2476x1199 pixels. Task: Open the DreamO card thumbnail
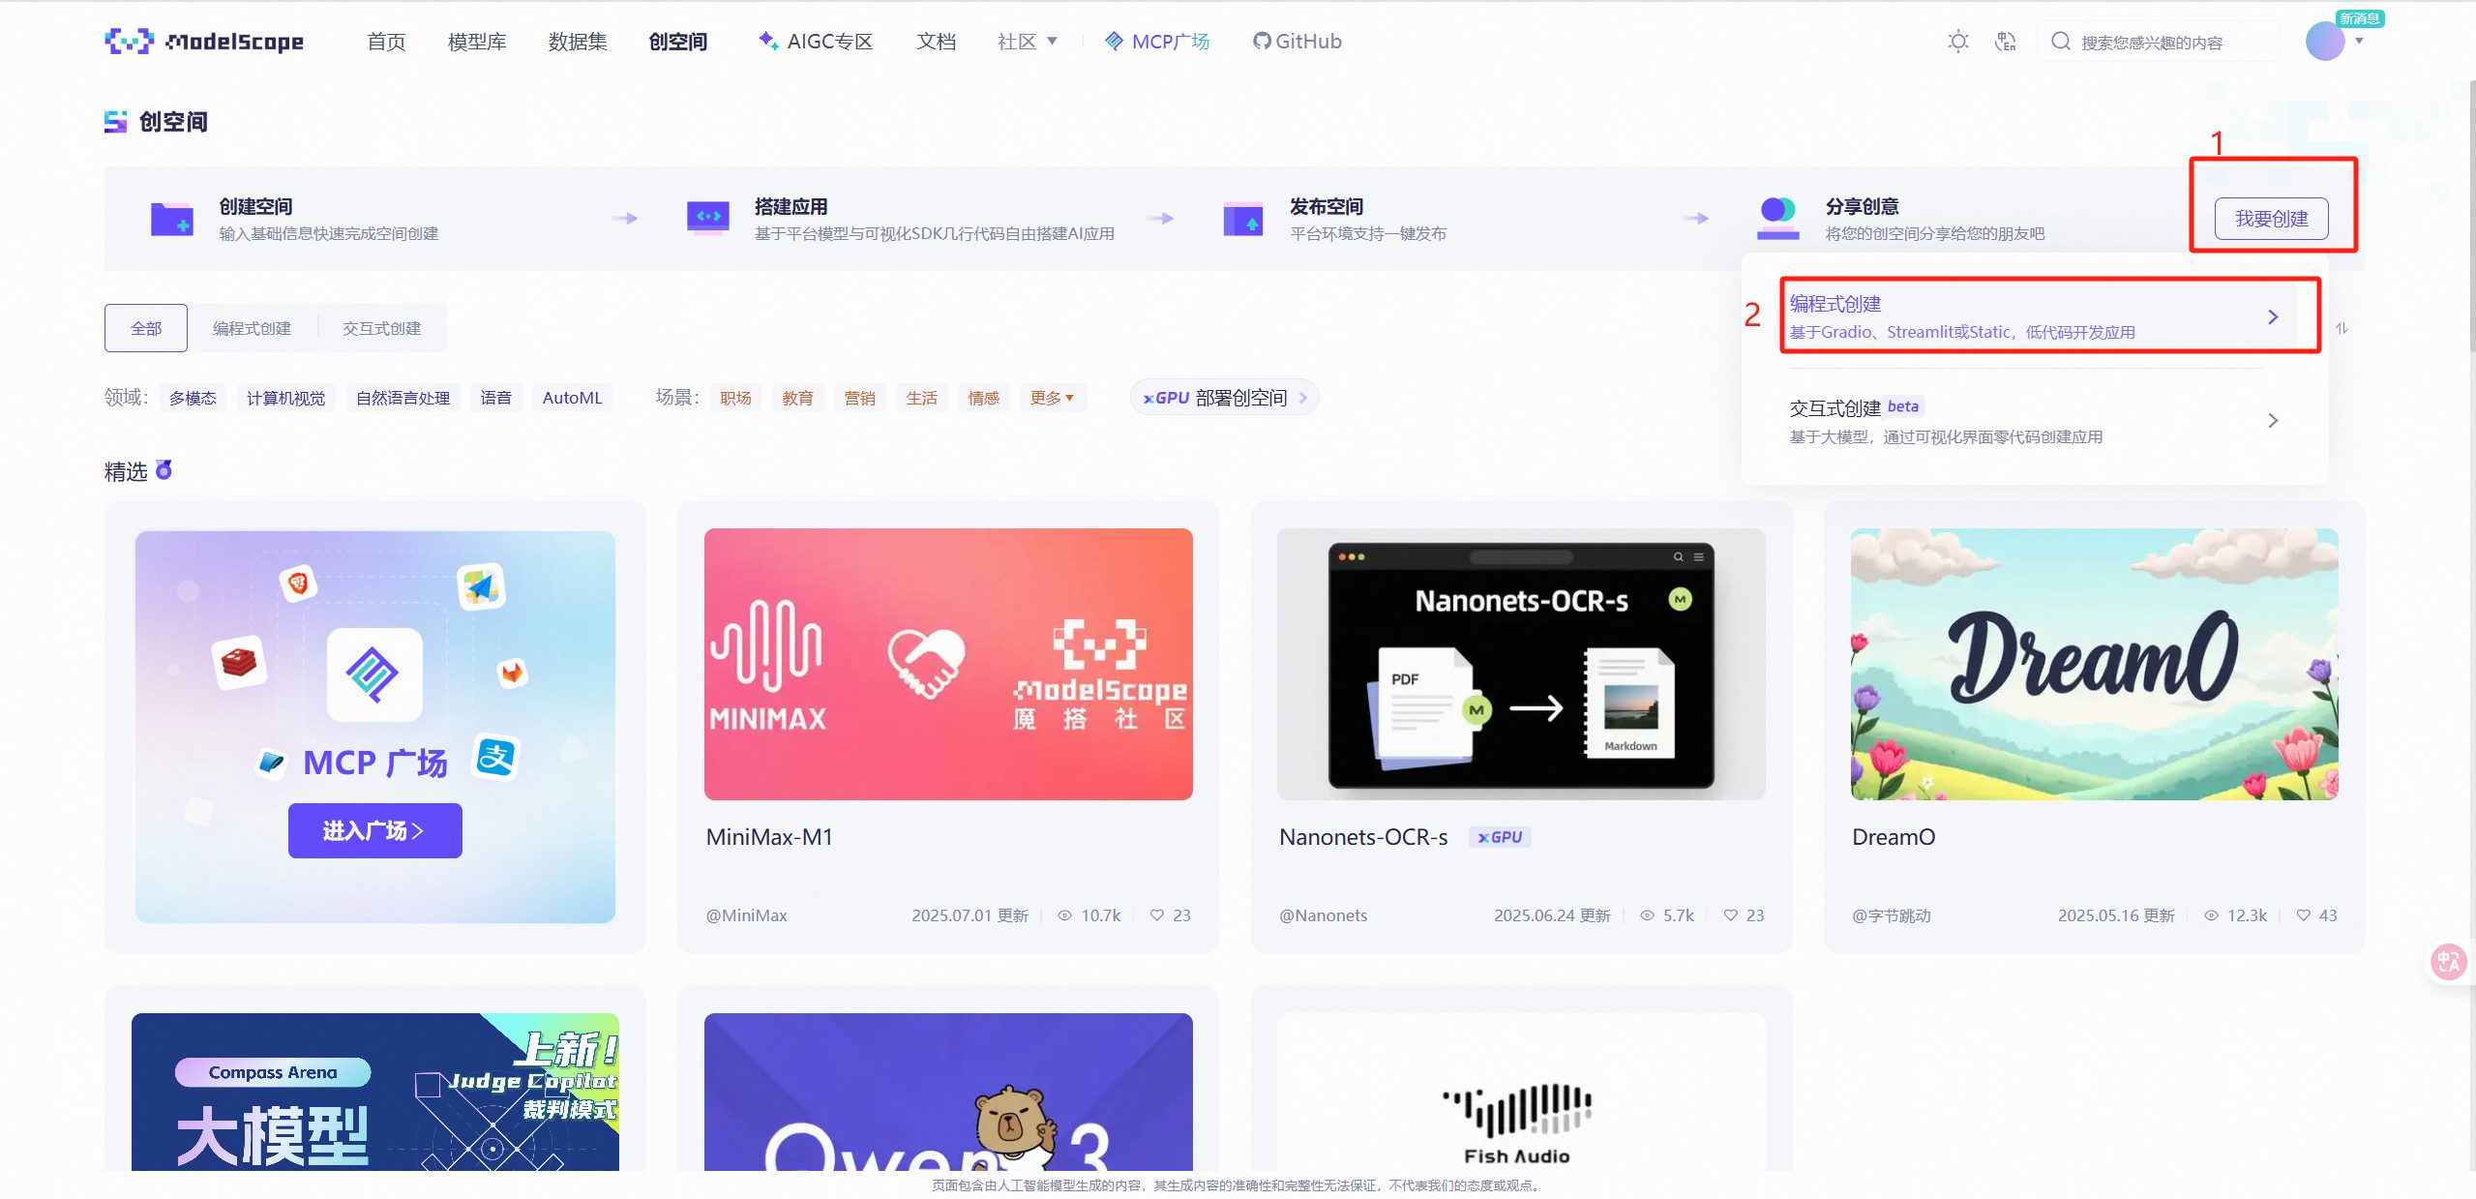(2095, 664)
